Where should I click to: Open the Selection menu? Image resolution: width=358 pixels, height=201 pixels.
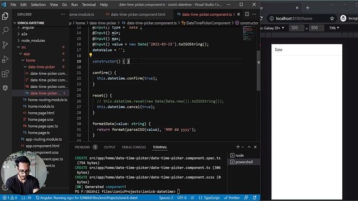[x=38, y=4]
